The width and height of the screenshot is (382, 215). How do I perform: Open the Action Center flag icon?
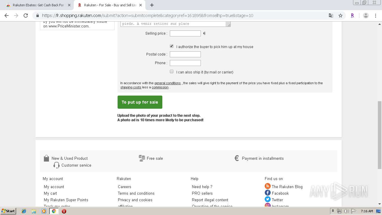pos(353,211)
